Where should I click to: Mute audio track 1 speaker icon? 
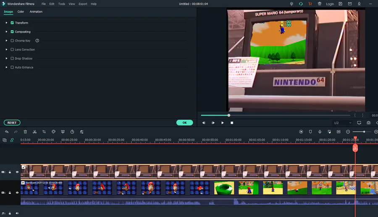[17, 213]
